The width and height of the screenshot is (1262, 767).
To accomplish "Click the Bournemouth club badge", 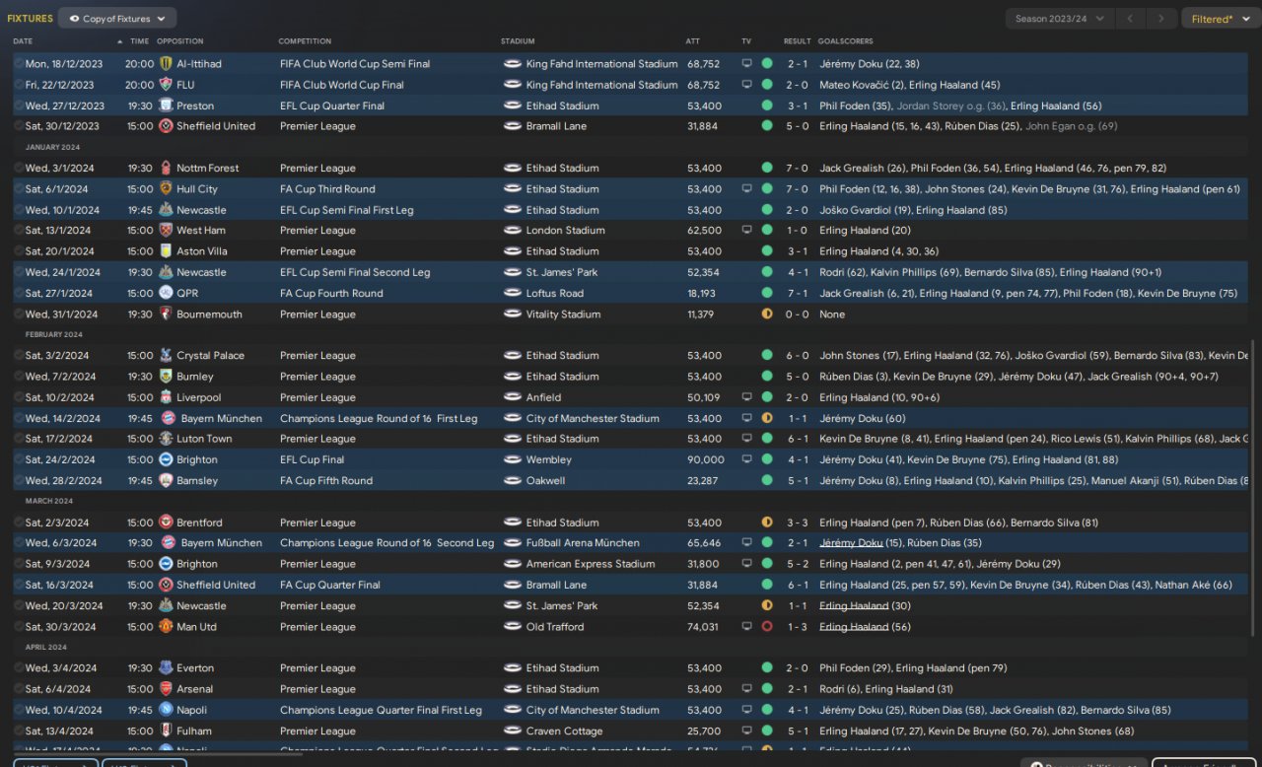I will (166, 314).
